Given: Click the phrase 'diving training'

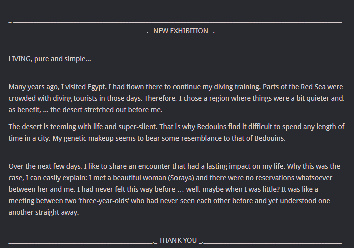Looking at the screenshot, I should pos(236,87).
